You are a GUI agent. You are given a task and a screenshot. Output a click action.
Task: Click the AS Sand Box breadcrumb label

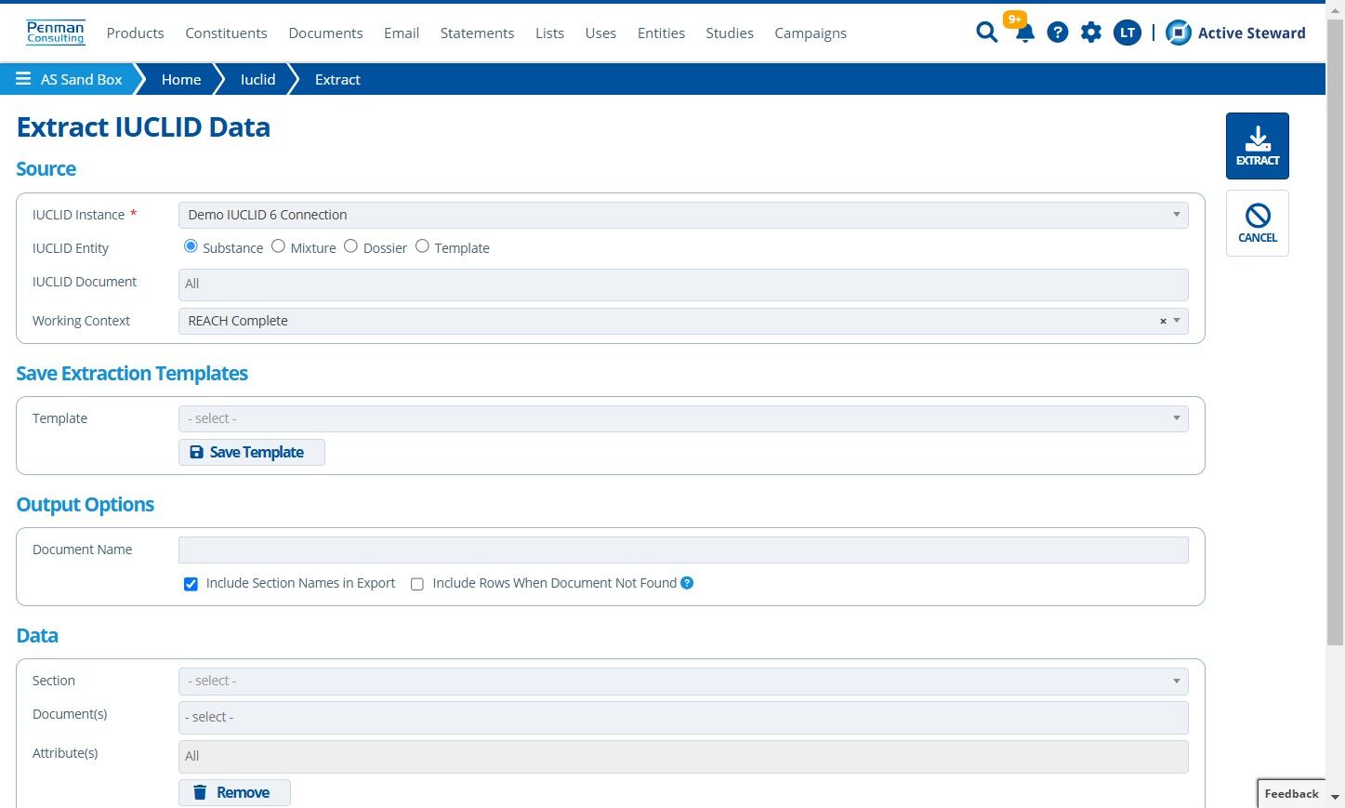point(81,79)
